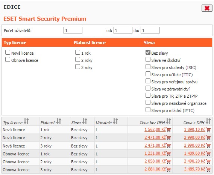Open price link 1 231,00 Kč
This screenshot has height=175, width=214.
155,153
